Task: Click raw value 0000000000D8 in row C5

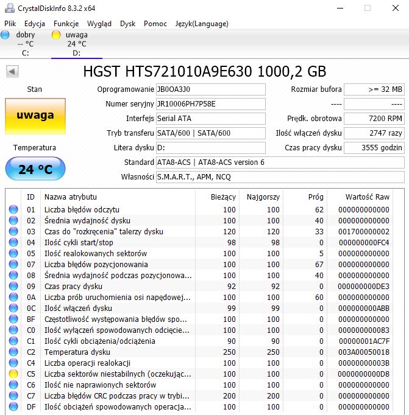Action: (x=363, y=374)
